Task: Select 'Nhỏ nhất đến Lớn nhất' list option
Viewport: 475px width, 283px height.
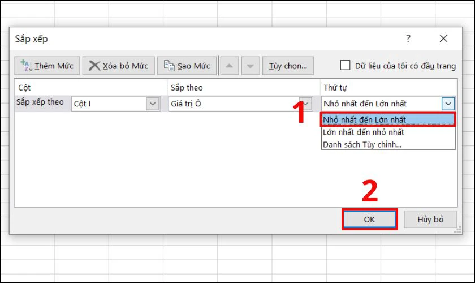Action: point(388,119)
